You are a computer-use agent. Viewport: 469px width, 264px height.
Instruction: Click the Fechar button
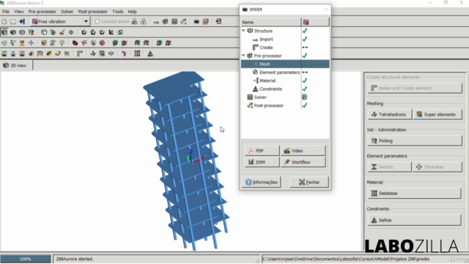(x=309, y=182)
